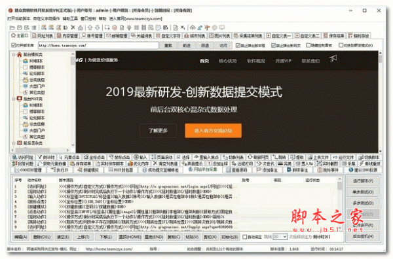This screenshot has height=259, width=393.
Task: Click the tree panel horizontal scrollbar
Action: point(41,150)
